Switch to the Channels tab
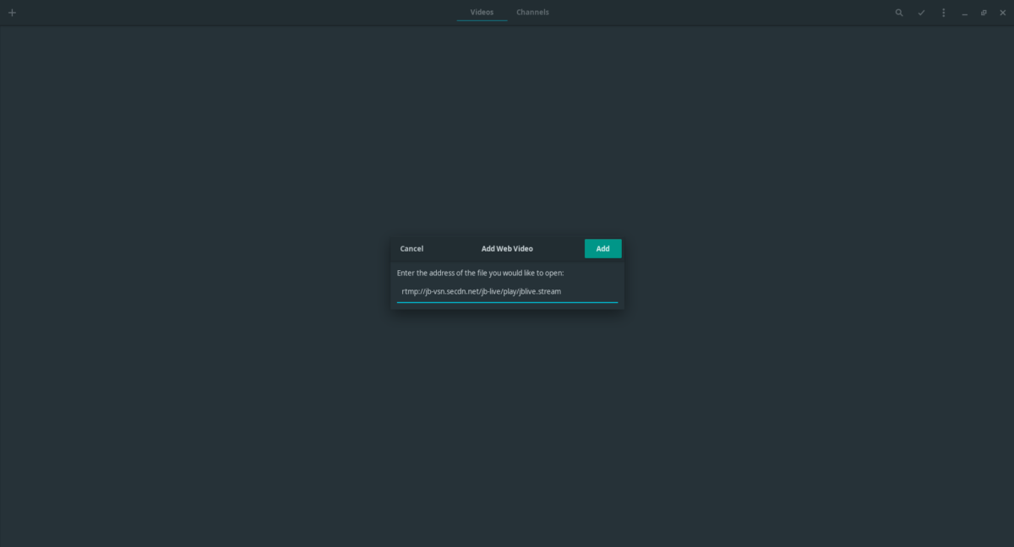Screen dimensions: 1014x547 pos(532,13)
